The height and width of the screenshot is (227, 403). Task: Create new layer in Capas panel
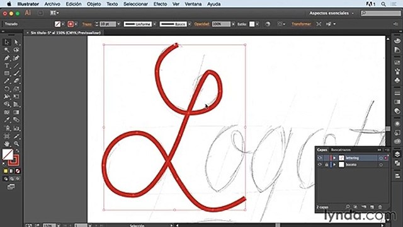[x=372, y=207]
